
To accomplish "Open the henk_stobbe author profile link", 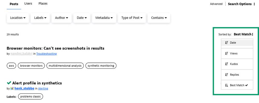I will [x=24, y=88].
